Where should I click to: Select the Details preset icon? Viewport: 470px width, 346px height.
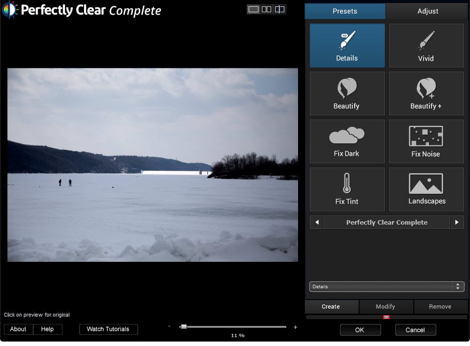click(x=347, y=46)
